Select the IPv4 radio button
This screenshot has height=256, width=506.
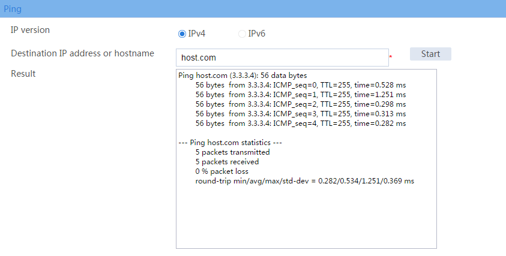(x=182, y=34)
